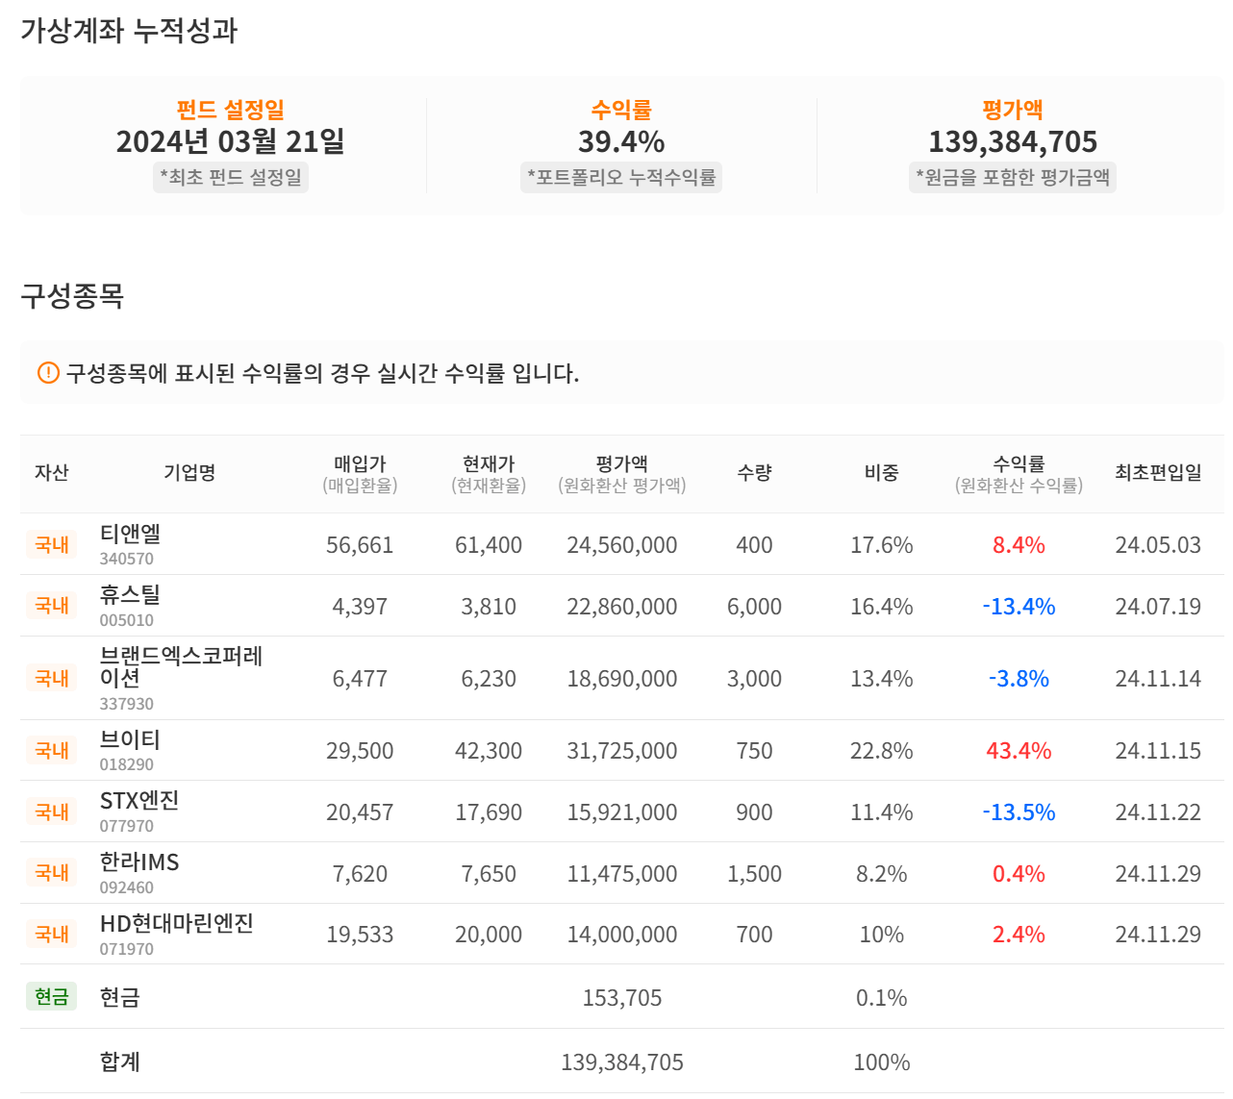Click the 기업명 column header
Image resolution: width=1233 pixels, height=1099 pixels.
pos(189,473)
